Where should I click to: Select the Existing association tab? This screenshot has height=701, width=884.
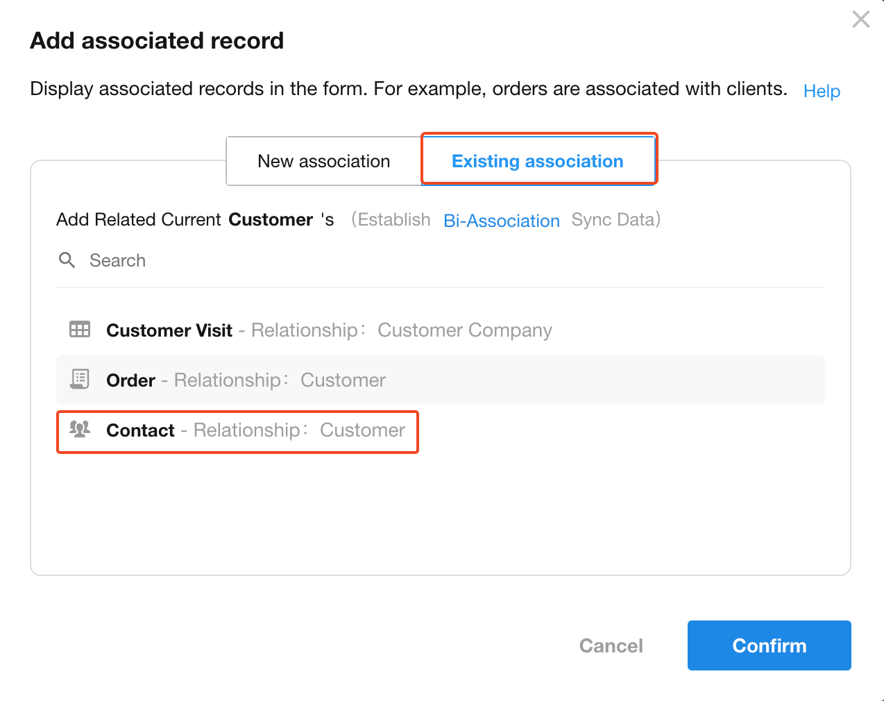[538, 161]
